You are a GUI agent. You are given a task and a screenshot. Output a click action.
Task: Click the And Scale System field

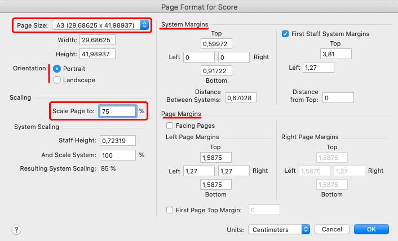pos(117,155)
